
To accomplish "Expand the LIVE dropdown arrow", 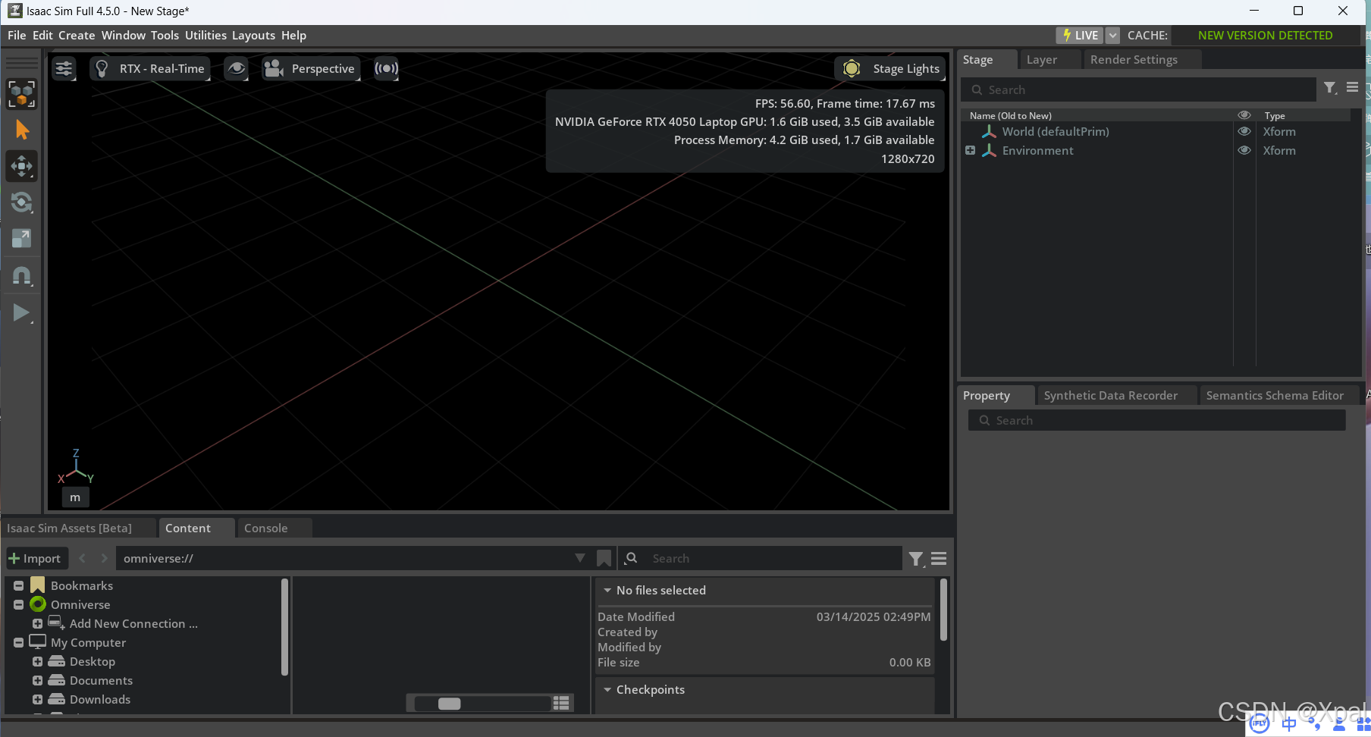I will tap(1112, 35).
